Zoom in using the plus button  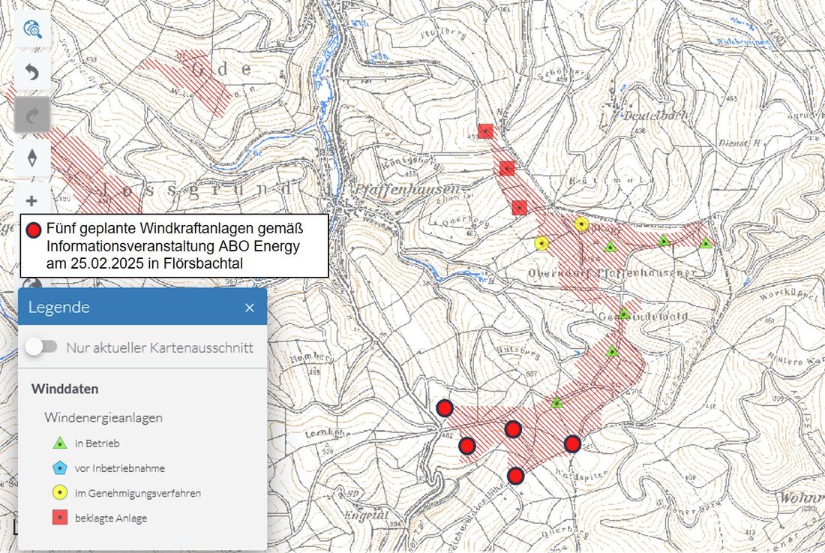click(32, 201)
